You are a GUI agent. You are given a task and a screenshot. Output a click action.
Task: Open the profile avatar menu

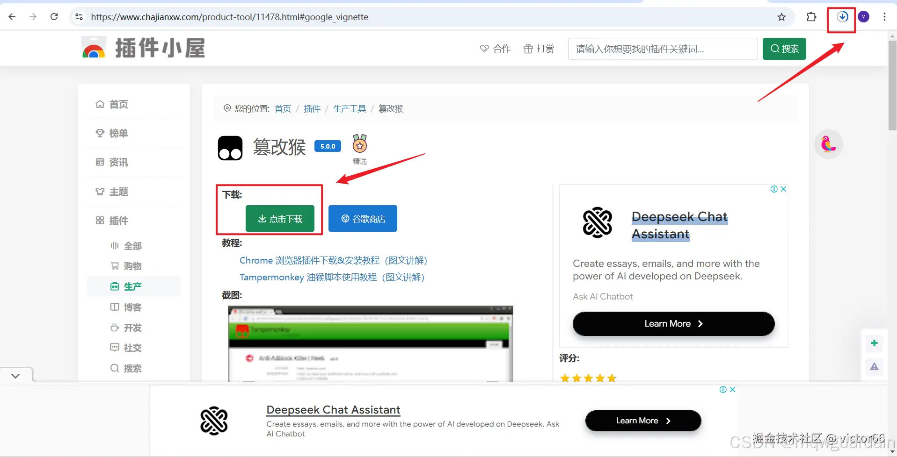click(x=864, y=17)
